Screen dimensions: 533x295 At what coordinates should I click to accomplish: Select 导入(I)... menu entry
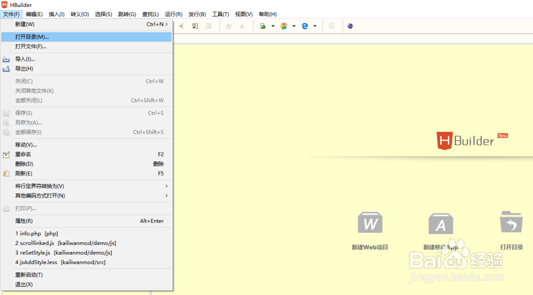86,59
